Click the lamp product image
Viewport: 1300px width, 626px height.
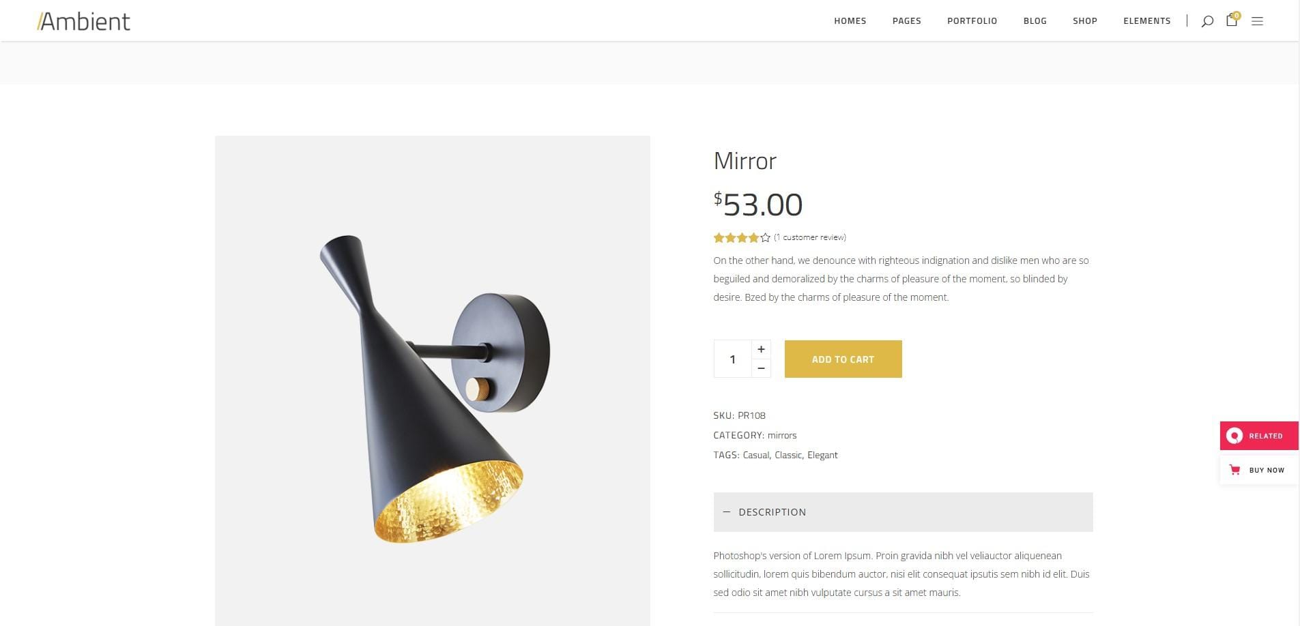(x=433, y=381)
